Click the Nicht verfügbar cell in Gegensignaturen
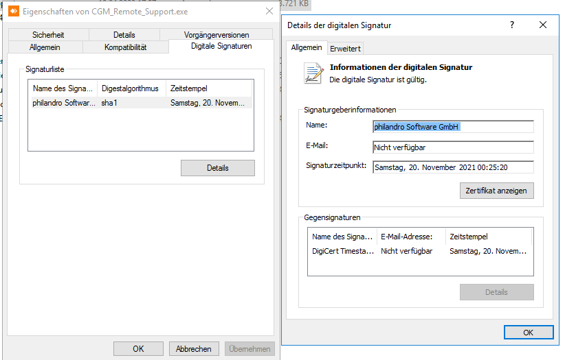565x360 pixels. 406,251
